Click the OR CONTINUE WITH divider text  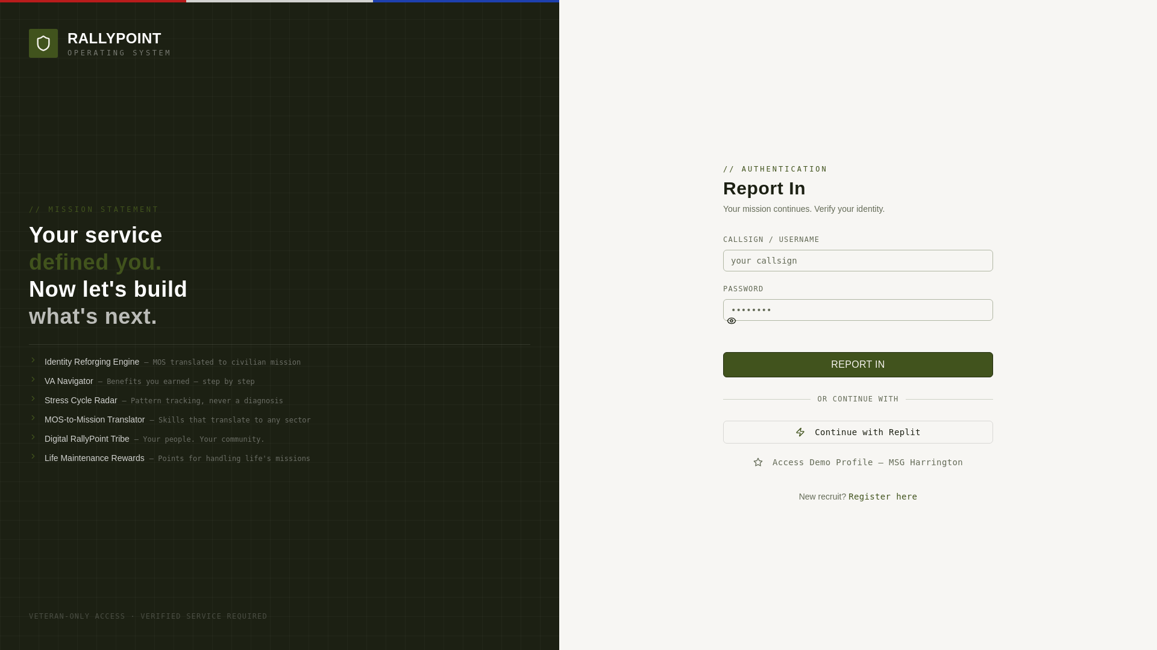[858, 399]
